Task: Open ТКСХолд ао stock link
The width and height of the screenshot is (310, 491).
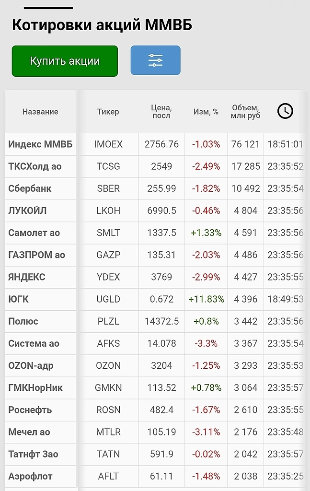Action: (x=35, y=166)
